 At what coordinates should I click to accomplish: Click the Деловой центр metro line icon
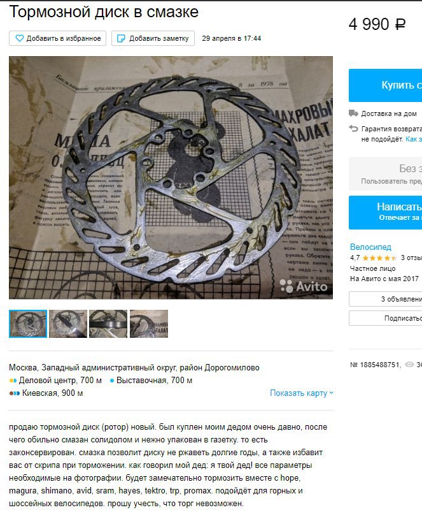[13, 381]
